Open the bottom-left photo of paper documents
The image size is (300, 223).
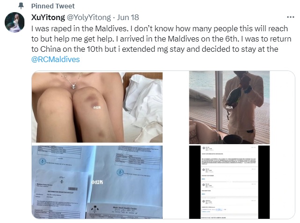click(97, 182)
